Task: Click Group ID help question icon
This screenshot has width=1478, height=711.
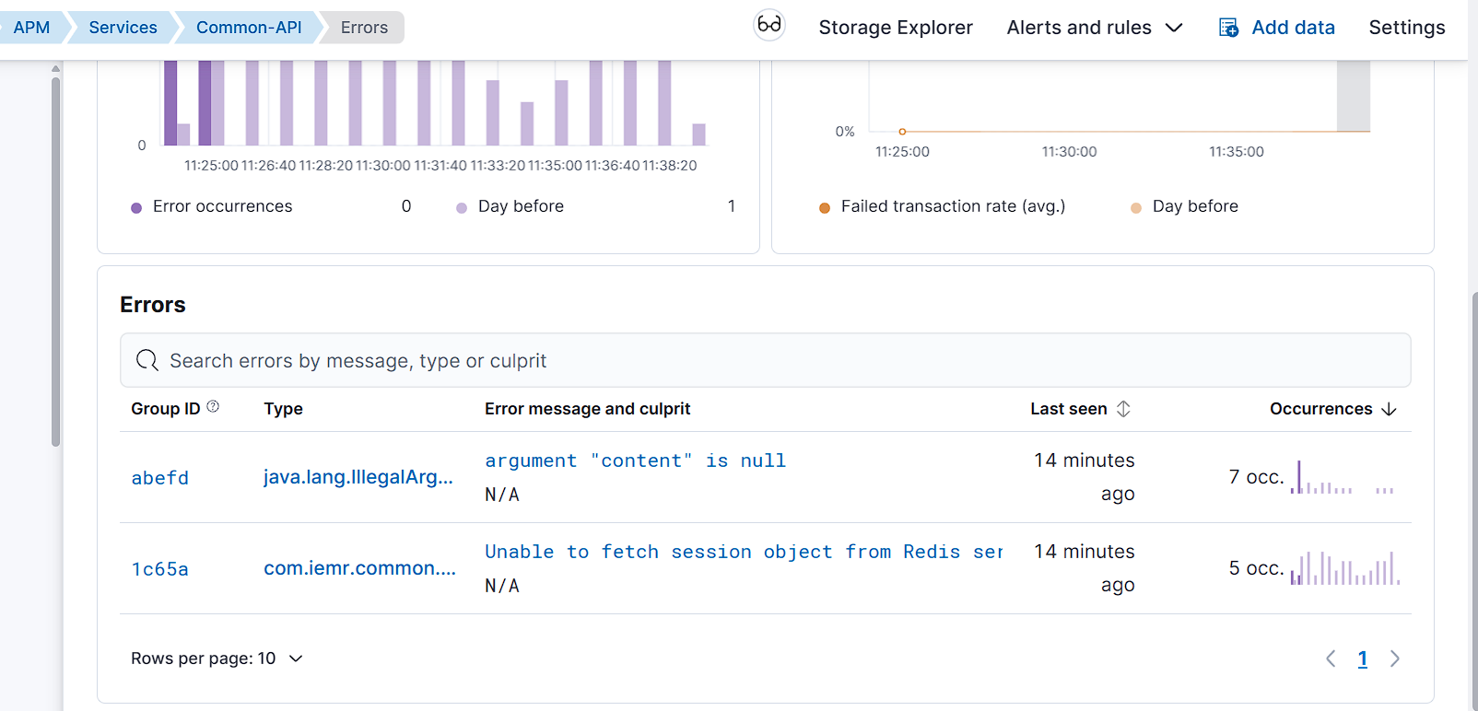Action: point(213,406)
